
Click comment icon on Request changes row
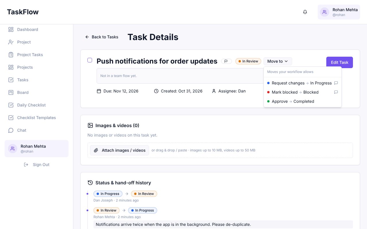336,83
